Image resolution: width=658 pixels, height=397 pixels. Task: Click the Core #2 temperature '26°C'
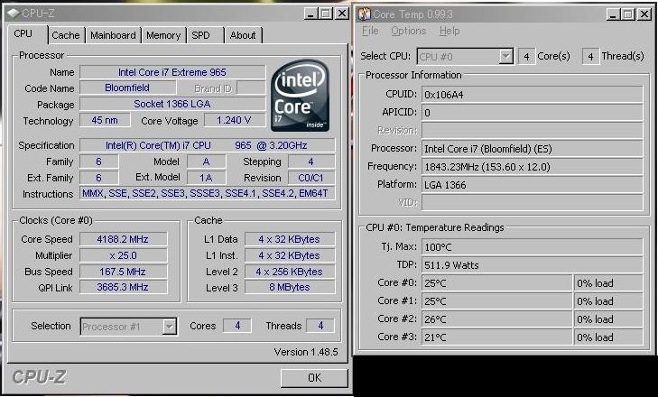pyautogui.click(x=496, y=319)
